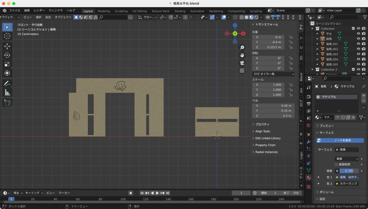The height and width of the screenshot is (209, 368).
Task: Select the Move tool in left toolbar
Action: pos(7,46)
